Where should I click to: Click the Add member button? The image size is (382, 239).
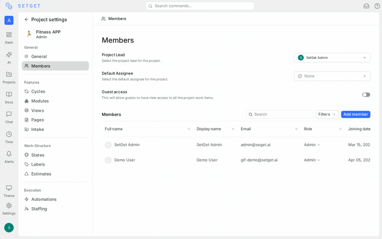355,114
